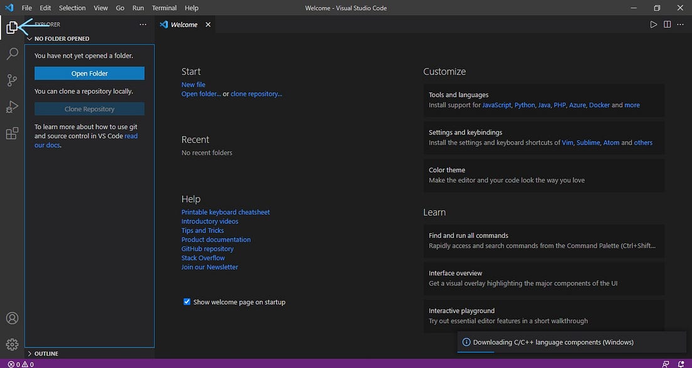This screenshot has width=692, height=368.
Task: Open the Printable keyboard cheatsheet link
Action: 226,212
